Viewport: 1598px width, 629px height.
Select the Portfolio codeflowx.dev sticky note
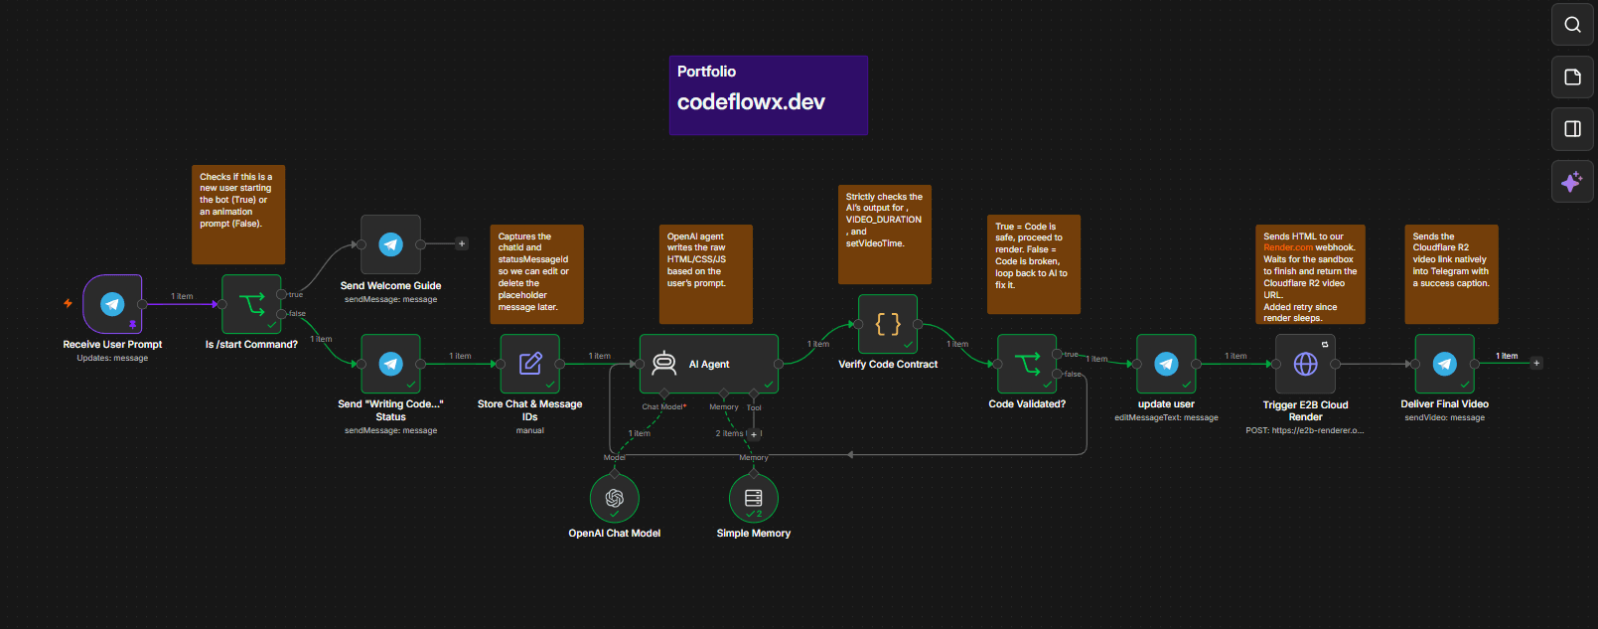(769, 95)
